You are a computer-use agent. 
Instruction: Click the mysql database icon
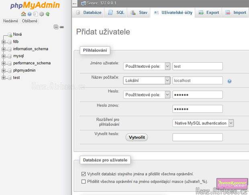point(10,56)
